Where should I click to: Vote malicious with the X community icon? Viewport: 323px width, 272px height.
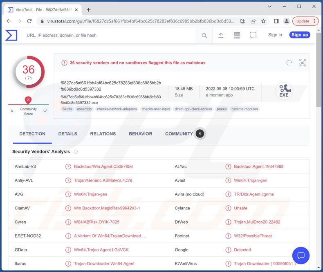[x=12, y=111]
